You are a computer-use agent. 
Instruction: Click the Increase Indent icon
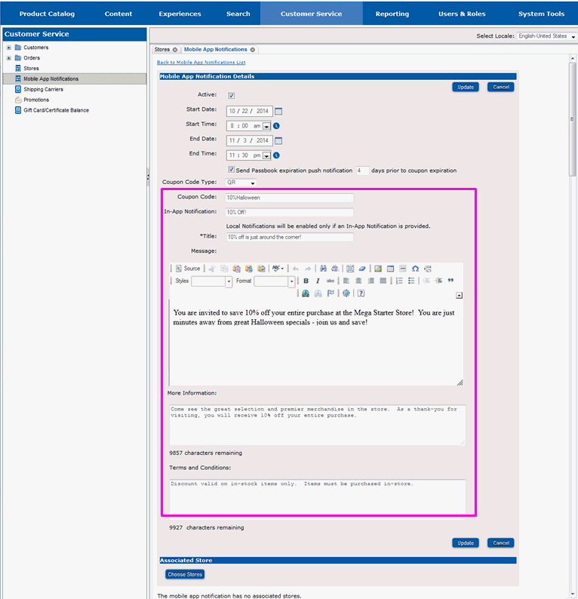click(x=438, y=281)
